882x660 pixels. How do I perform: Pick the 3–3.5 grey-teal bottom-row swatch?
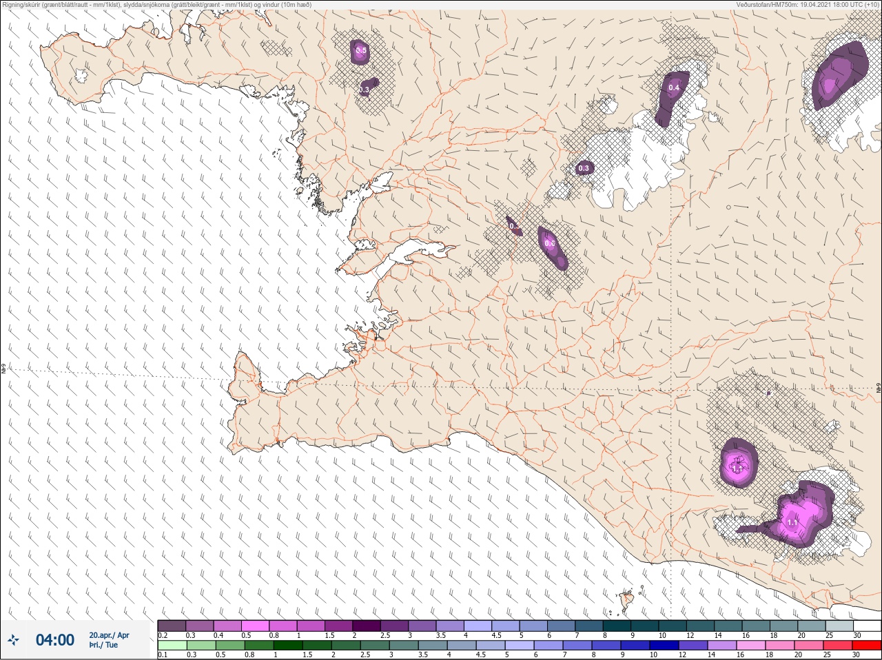(x=404, y=646)
